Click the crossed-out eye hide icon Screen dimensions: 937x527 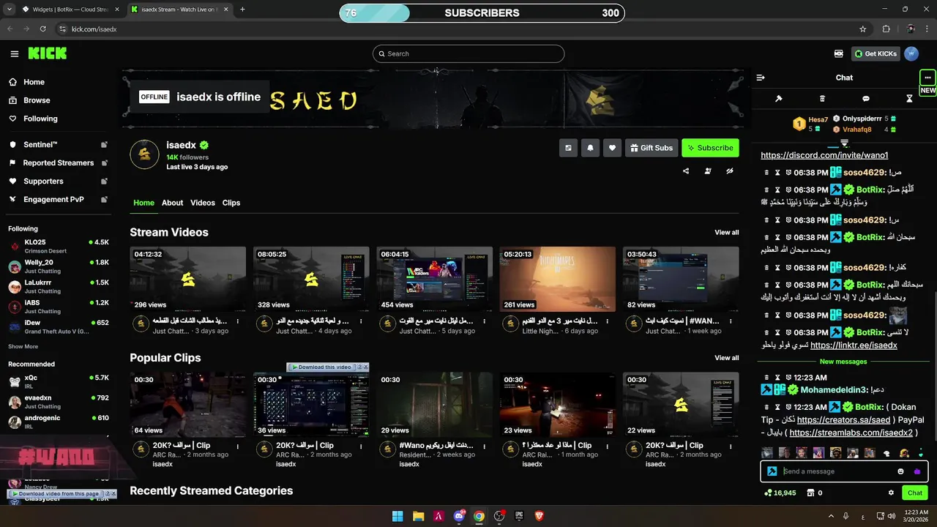(x=730, y=171)
